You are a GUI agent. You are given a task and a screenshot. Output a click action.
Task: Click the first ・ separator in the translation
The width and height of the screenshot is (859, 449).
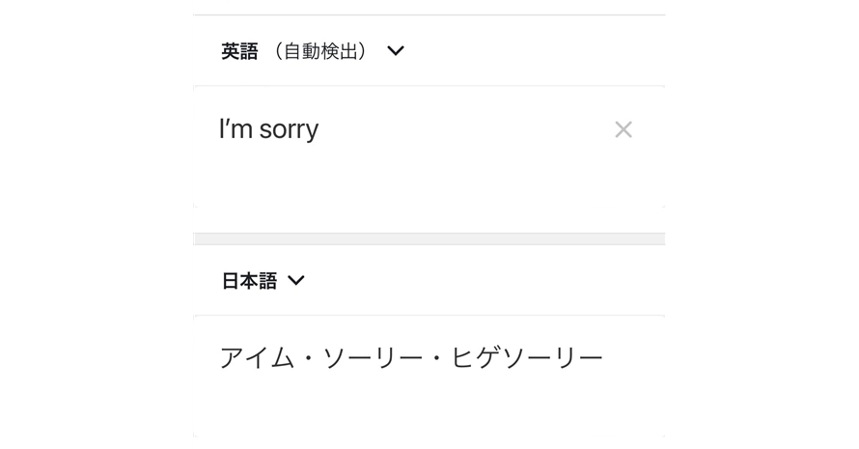[x=309, y=358]
